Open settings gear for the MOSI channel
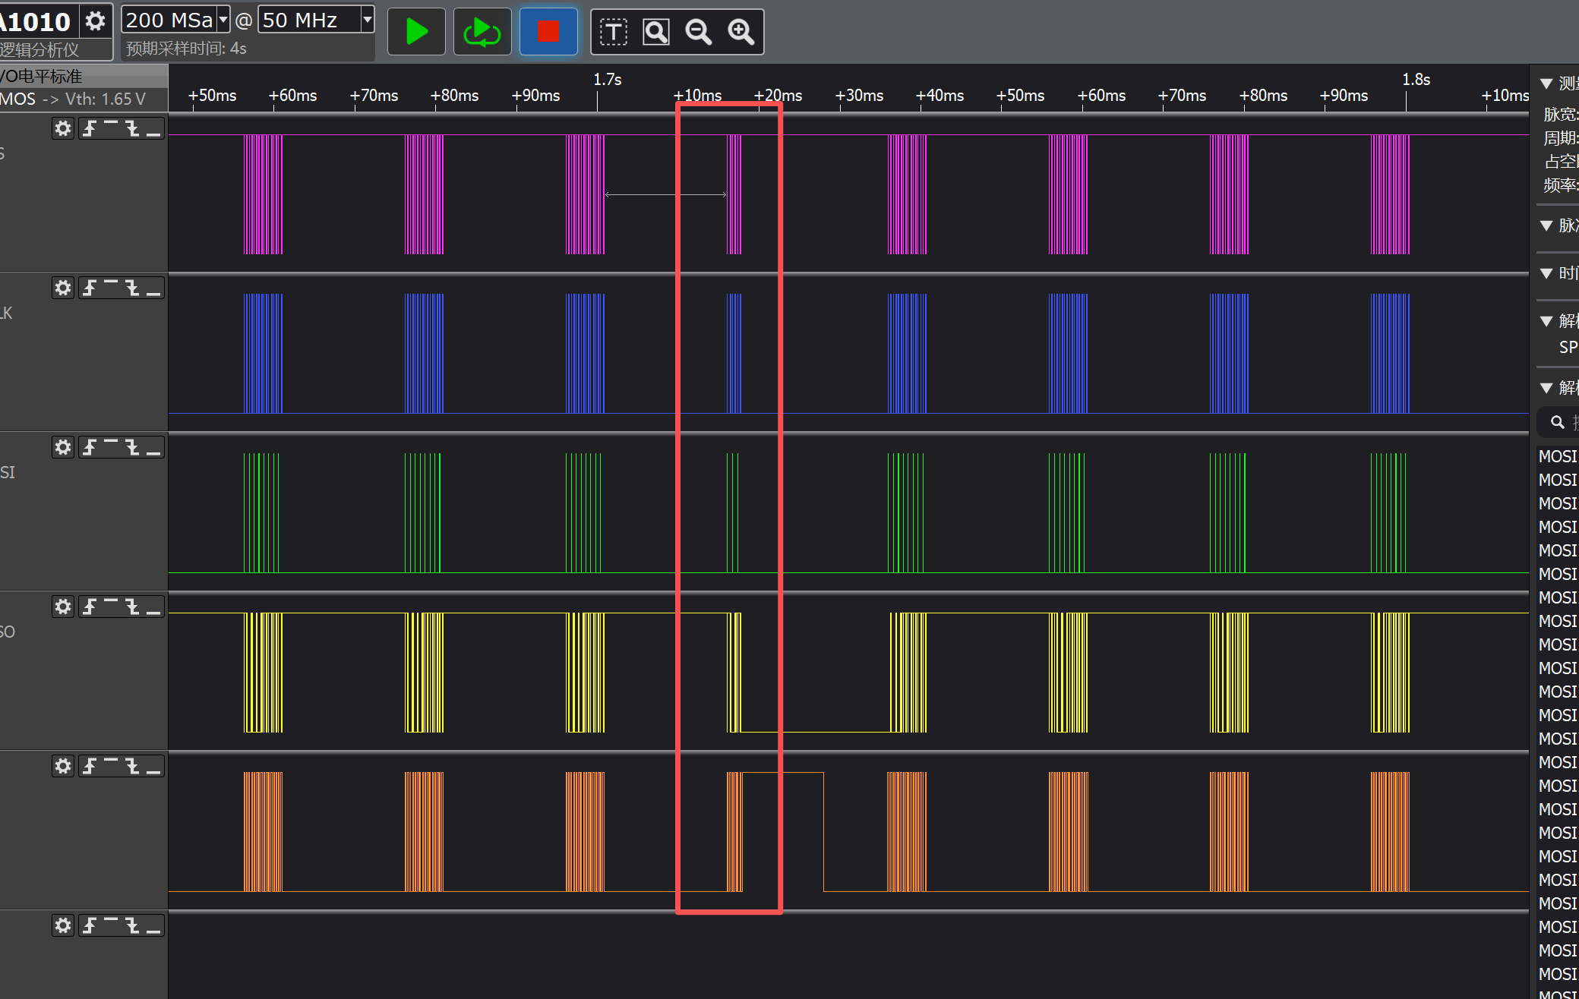The width and height of the screenshot is (1579, 999). click(63, 447)
